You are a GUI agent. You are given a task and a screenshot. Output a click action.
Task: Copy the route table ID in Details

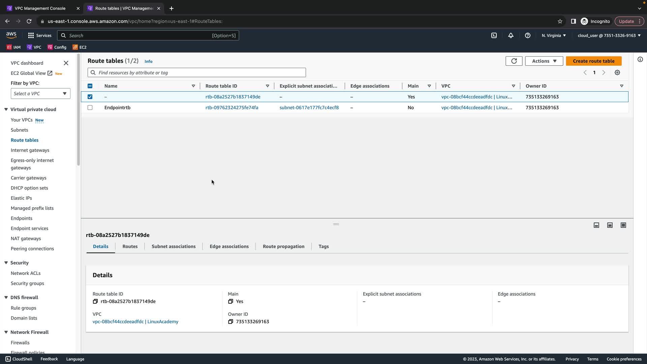point(95,301)
